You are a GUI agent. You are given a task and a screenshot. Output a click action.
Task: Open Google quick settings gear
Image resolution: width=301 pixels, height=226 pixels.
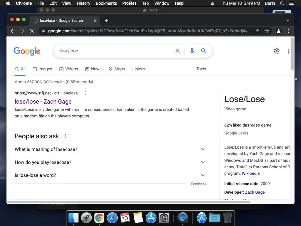pyautogui.click(x=276, y=51)
